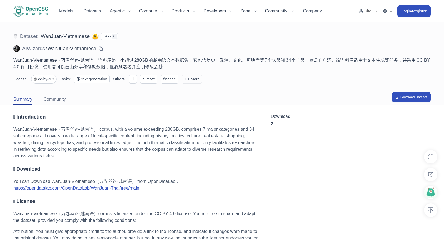
Task: Open the Models menu item
Action: click(66, 11)
